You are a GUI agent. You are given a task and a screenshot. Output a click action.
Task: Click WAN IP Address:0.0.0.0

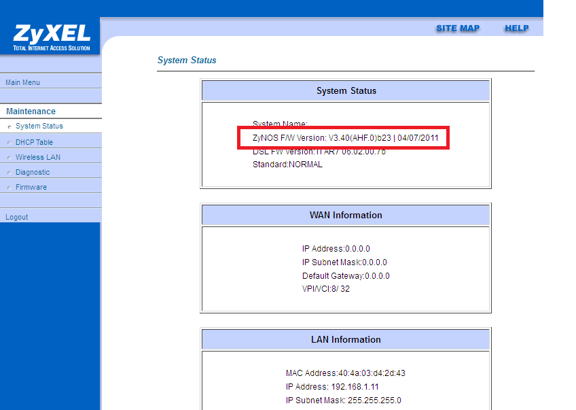[x=336, y=249]
